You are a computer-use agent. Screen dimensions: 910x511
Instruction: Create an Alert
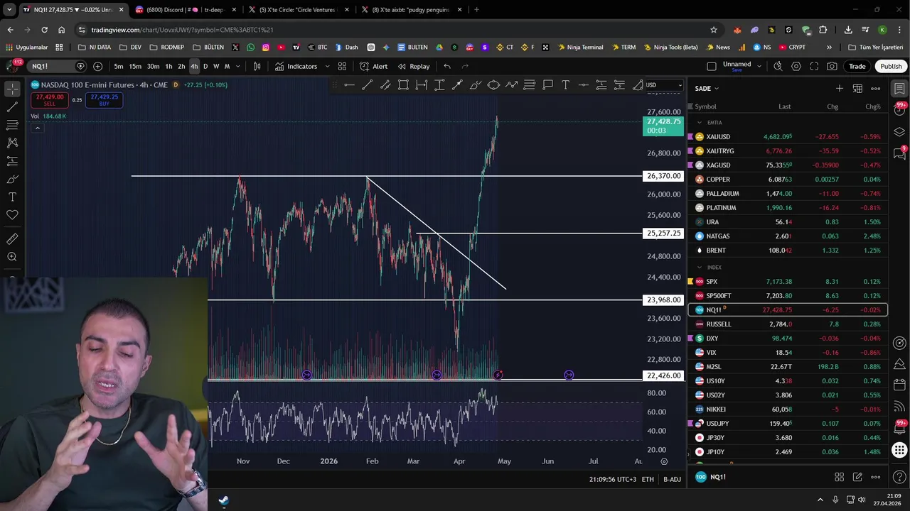pyautogui.click(x=373, y=66)
